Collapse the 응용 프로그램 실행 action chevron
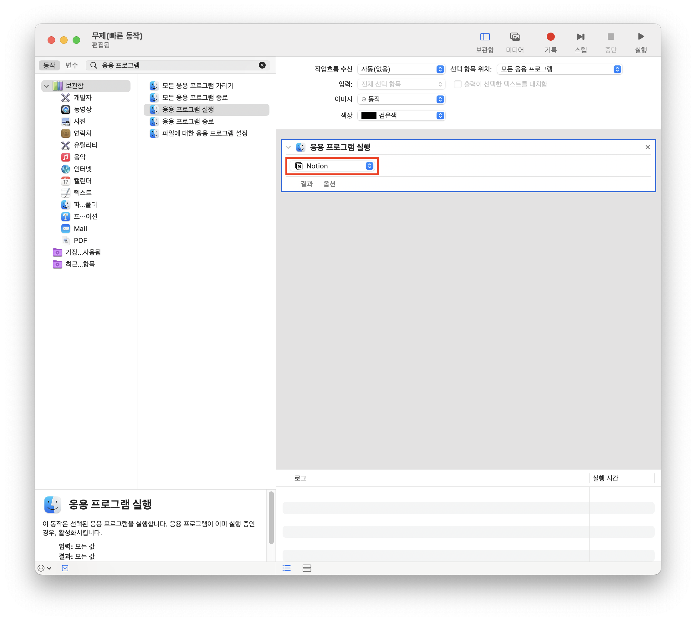 288,147
